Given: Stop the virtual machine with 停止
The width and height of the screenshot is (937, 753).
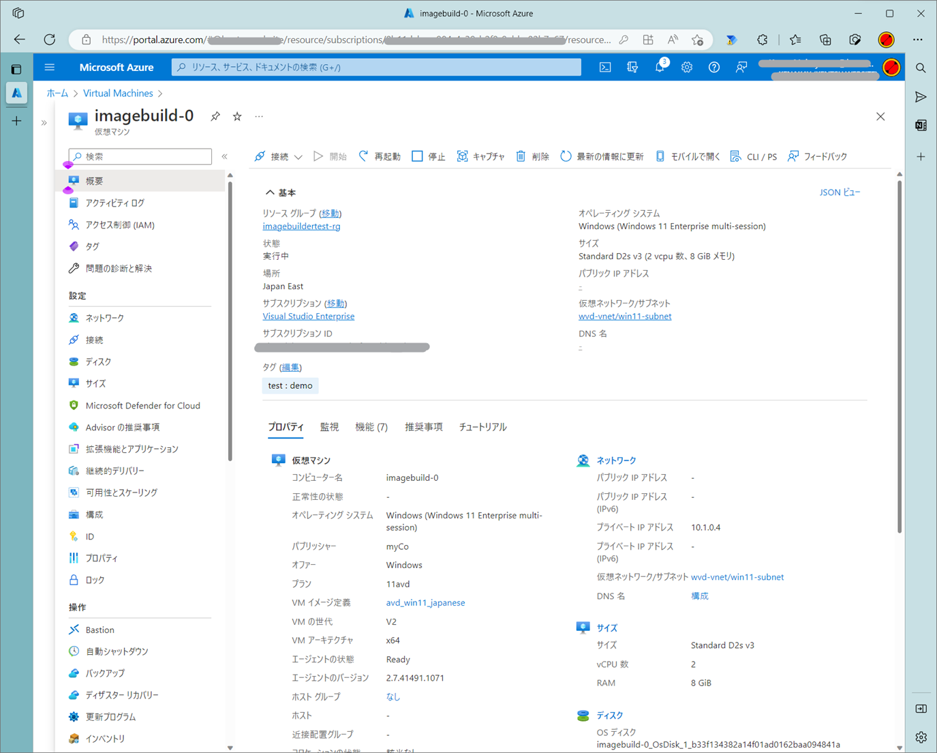Looking at the screenshot, I should click(x=429, y=157).
